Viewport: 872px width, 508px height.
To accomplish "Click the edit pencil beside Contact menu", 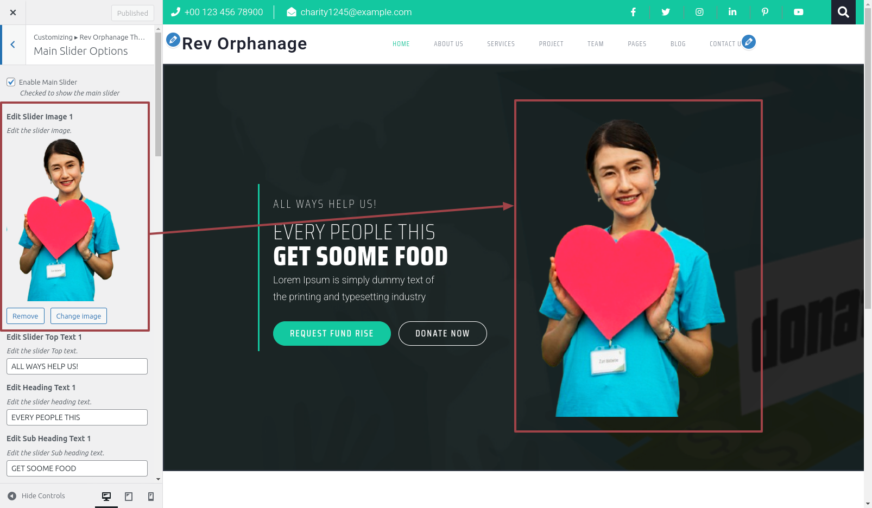I will pos(749,42).
